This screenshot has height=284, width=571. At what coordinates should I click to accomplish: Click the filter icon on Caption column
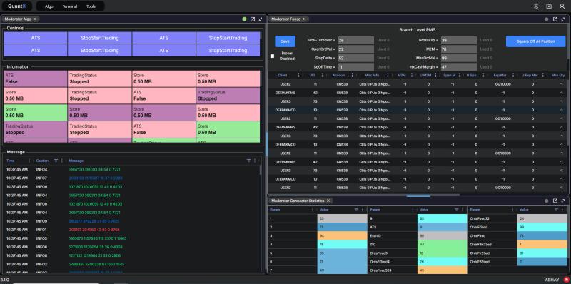click(x=56, y=161)
